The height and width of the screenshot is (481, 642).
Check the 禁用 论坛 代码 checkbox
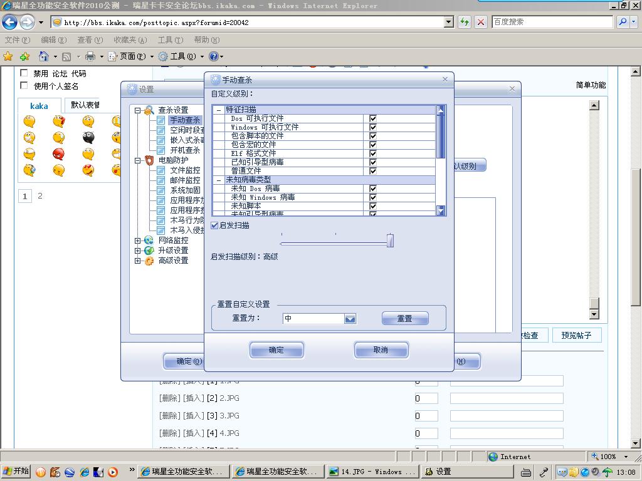click(x=24, y=73)
